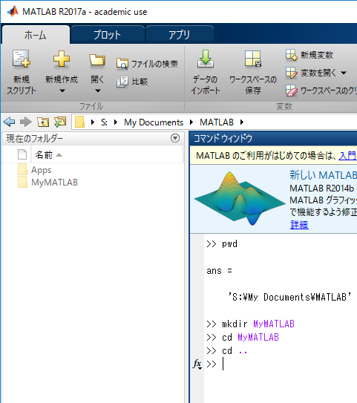This screenshot has width=357, height=403.
Task: Switch to the アプリ tab
Action: (179, 35)
